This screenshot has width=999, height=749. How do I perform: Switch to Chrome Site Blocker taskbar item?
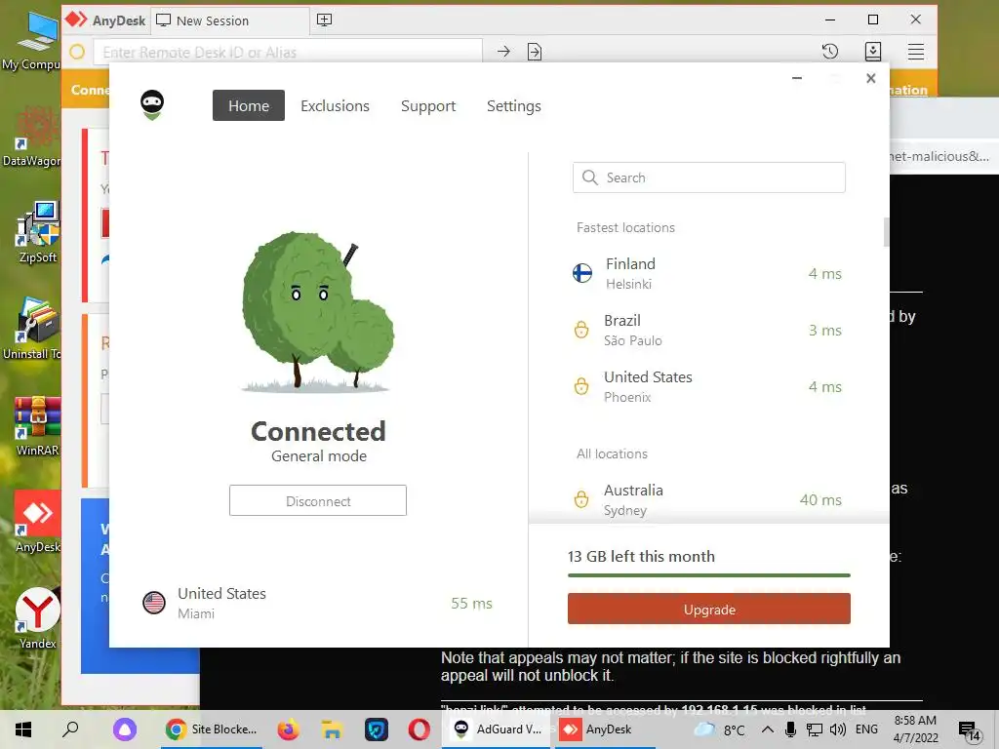tap(211, 729)
